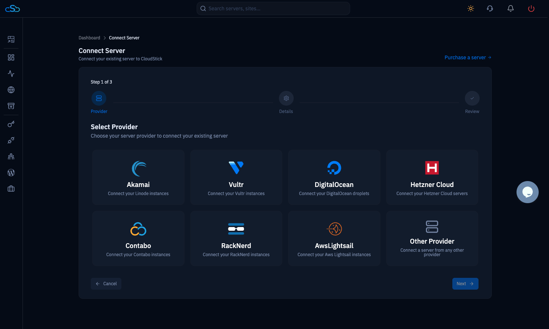Click "Connect your DigitalOcean droplets" text
The height and width of the screenshot is (329, 549).
coord(334,194)
